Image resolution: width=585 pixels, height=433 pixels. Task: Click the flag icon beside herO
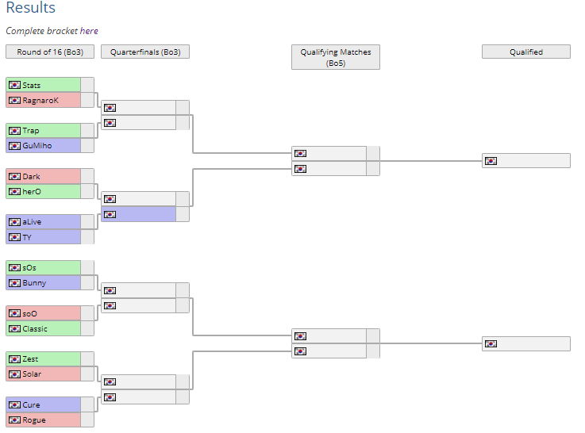point(14,192)
